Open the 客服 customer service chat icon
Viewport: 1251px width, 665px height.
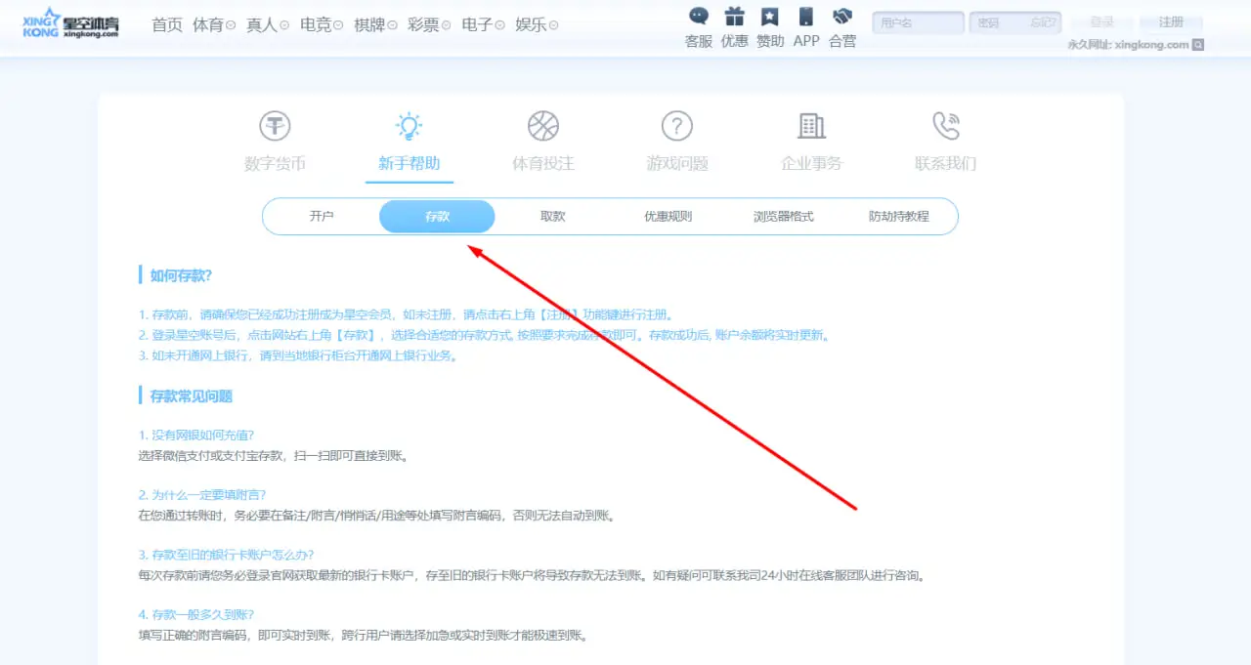(x=698, y=17)
